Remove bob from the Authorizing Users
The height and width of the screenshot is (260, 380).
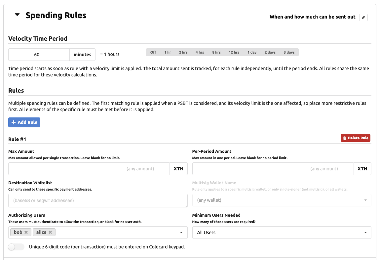click(x=26, y=232)
